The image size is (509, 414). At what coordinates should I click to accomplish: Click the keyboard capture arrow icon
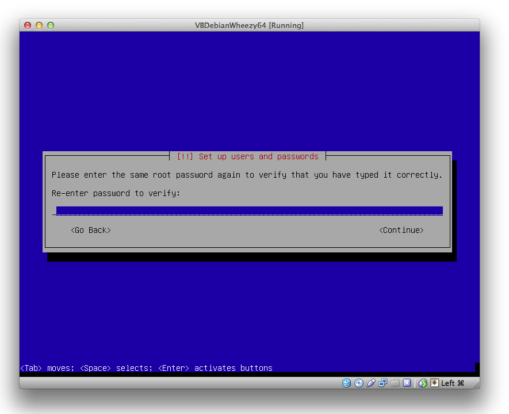click(434, 383)
